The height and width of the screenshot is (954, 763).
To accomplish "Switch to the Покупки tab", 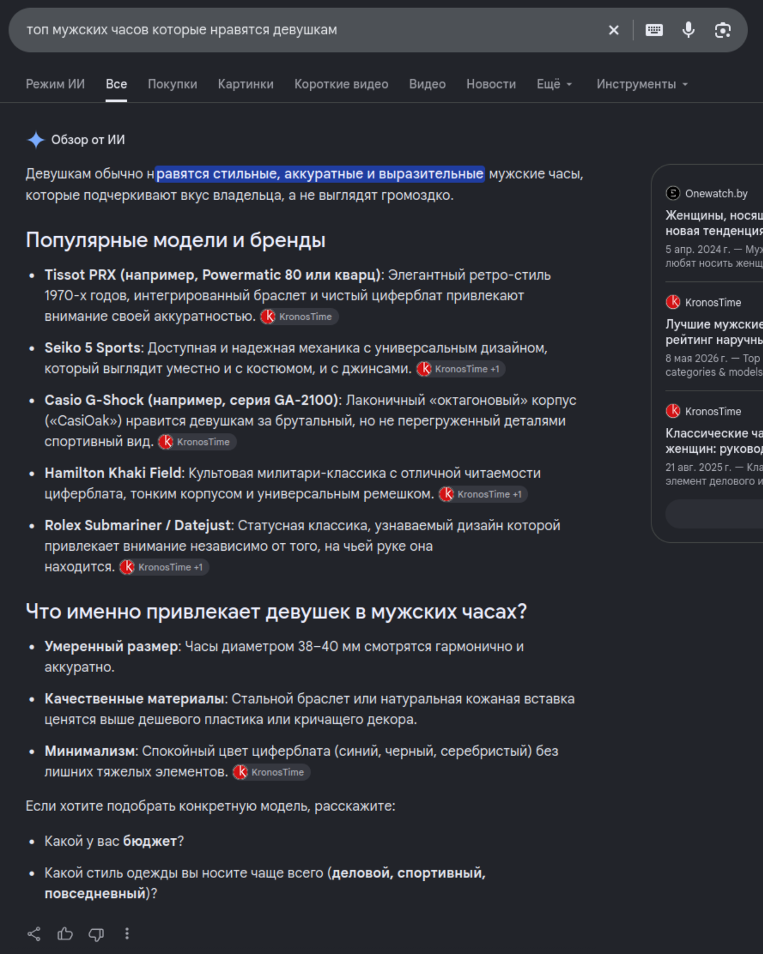I will (172, 84).
